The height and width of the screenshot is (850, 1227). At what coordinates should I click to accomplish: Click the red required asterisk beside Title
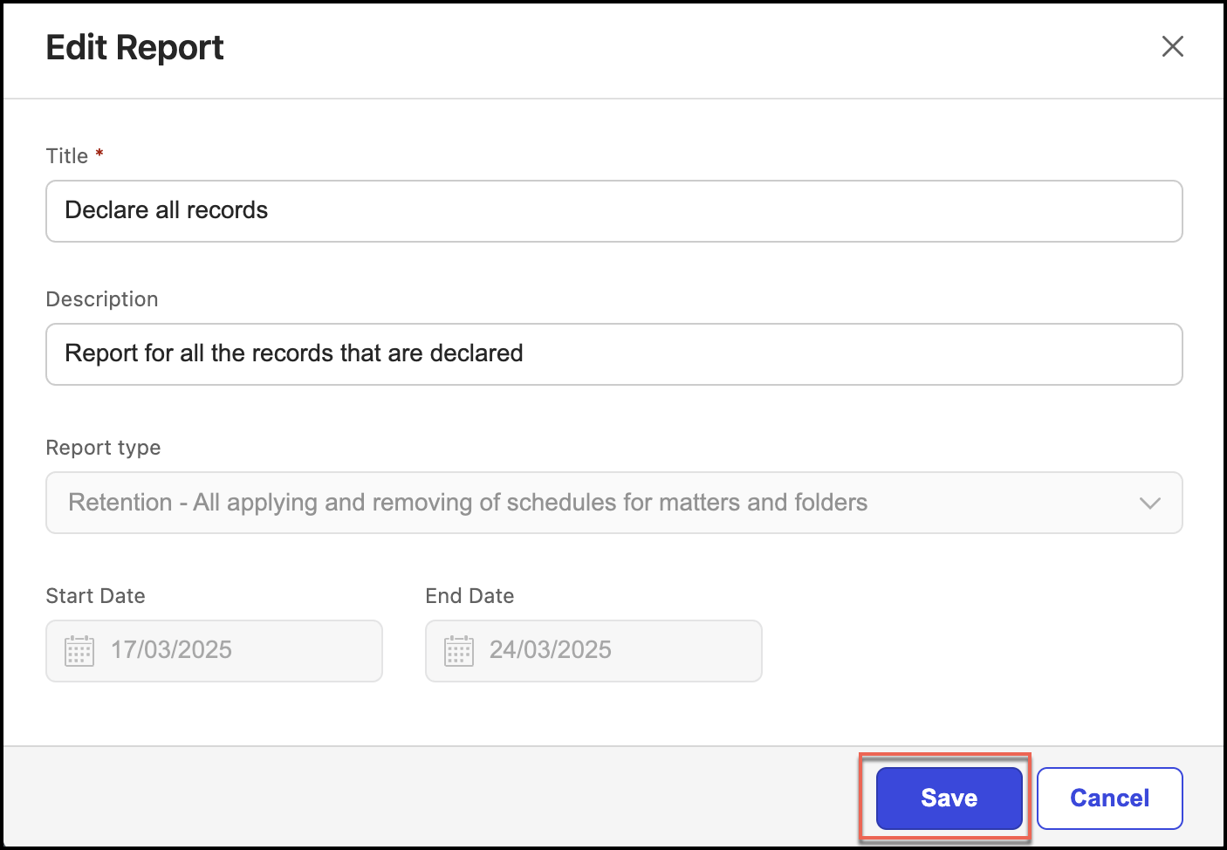click(x=99, y=154)
